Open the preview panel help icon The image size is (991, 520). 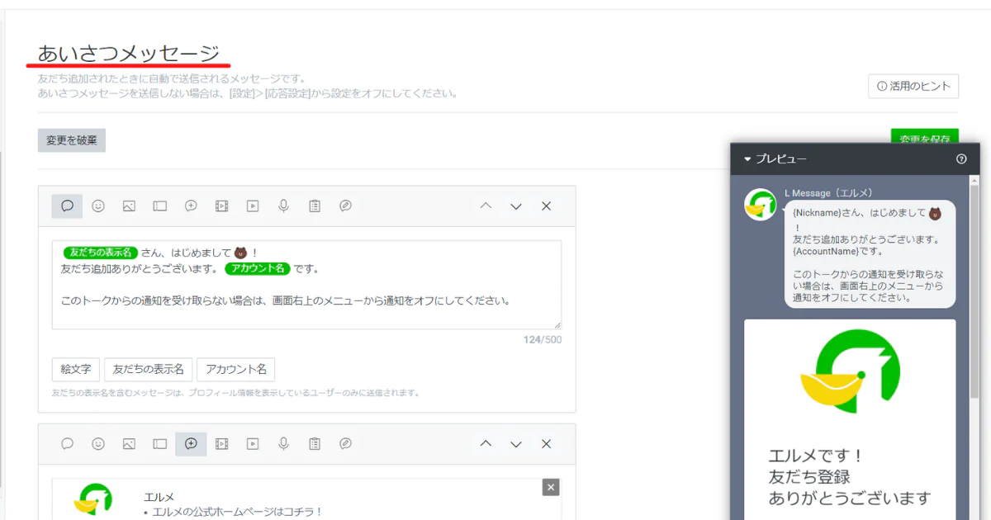tap(961, 159)
